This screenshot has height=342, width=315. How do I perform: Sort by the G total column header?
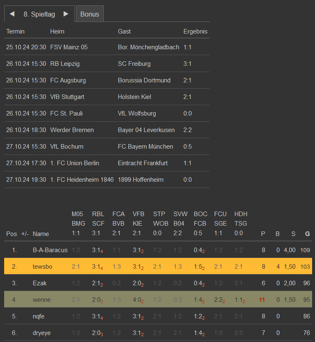(307, 234)
